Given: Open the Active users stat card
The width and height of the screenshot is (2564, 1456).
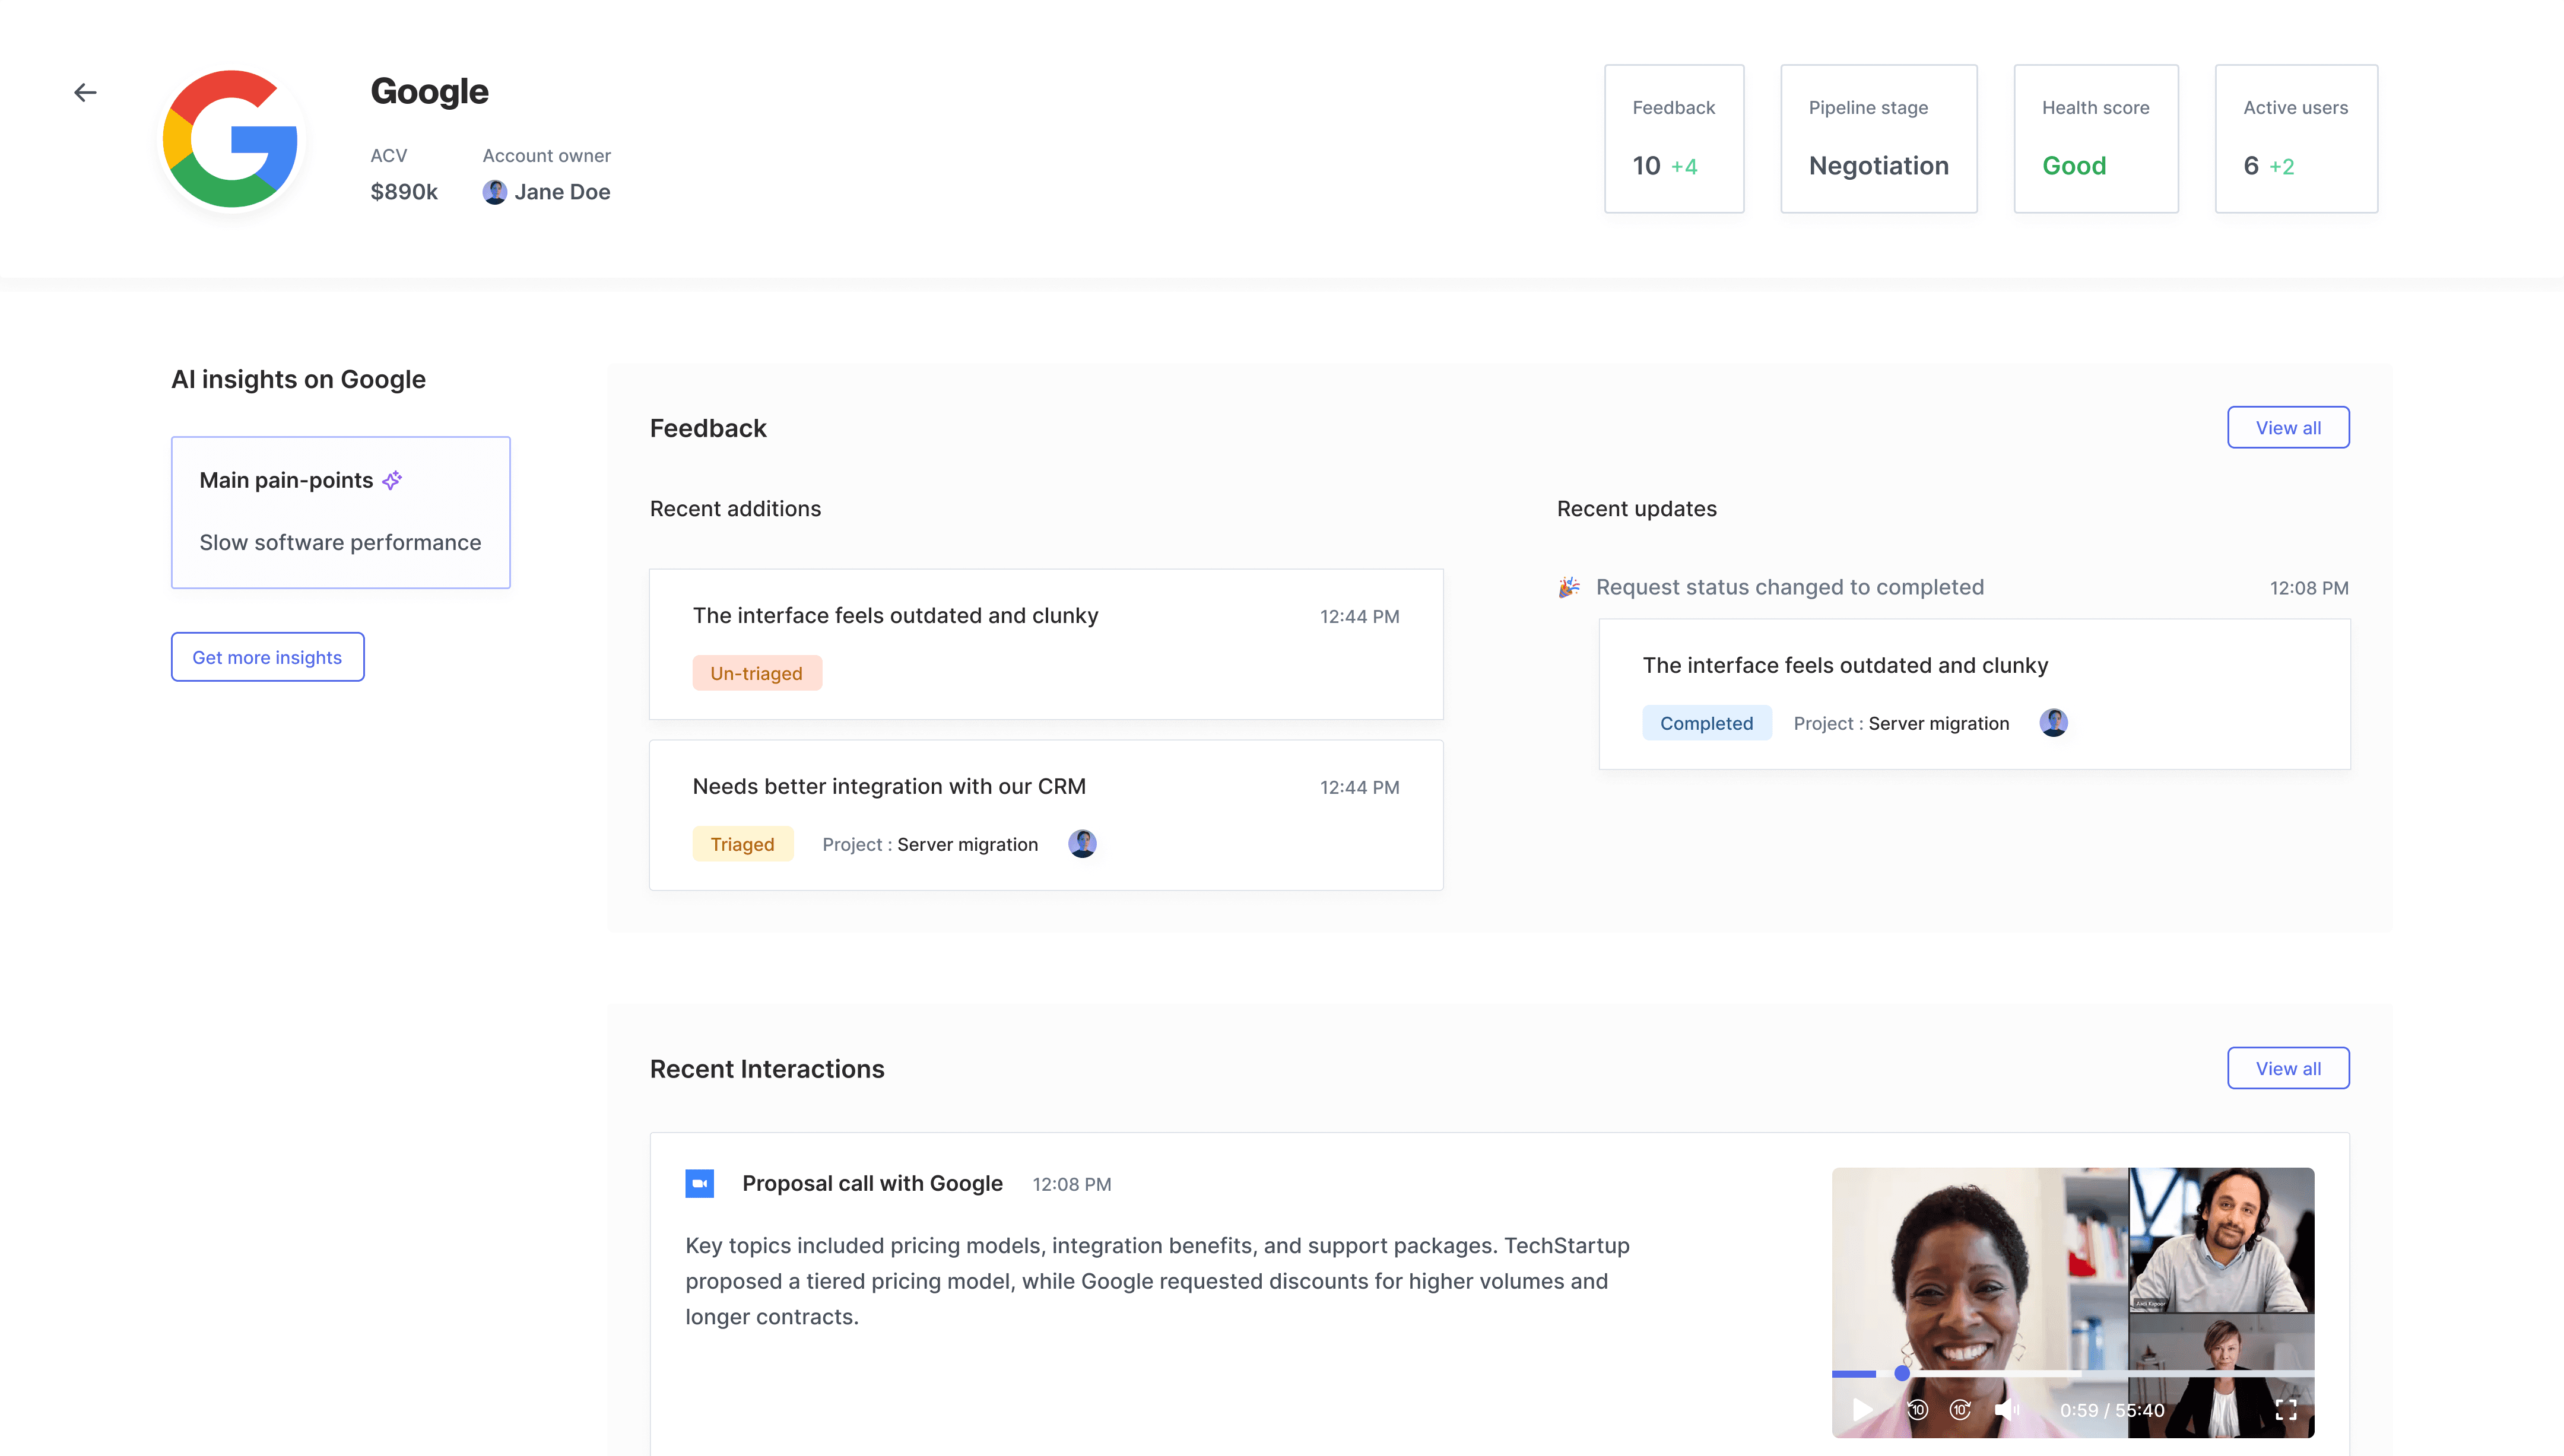Looking at the screenshot, I should pyautogui.click(x=2296, y=139).
